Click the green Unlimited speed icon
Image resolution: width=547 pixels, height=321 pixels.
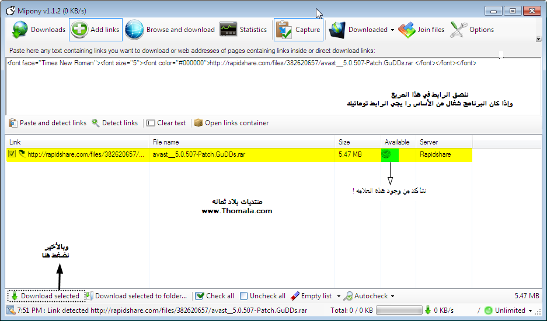tap(489, 310)
